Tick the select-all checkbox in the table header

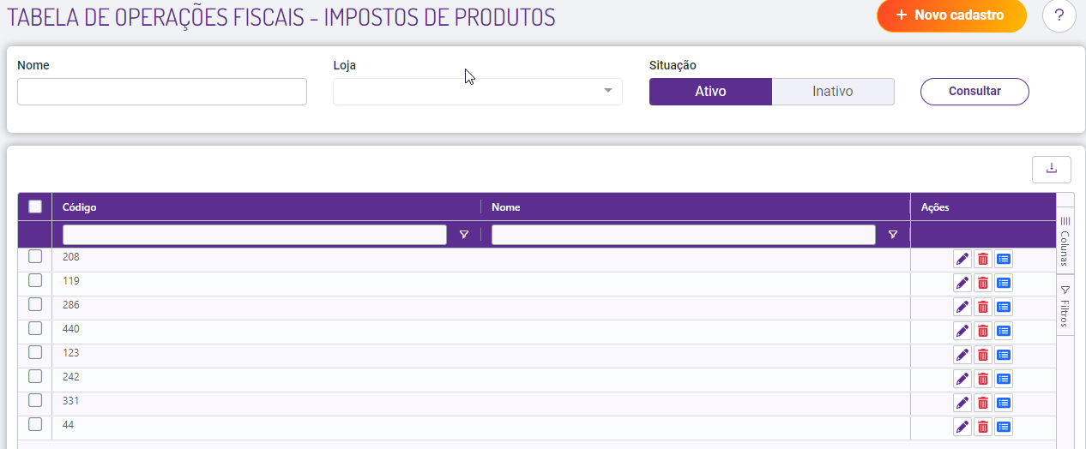(35, 207)
